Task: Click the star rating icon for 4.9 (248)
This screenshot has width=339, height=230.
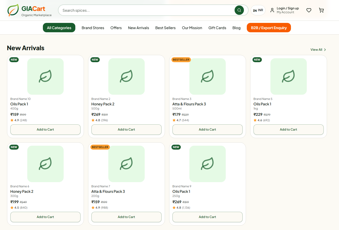Action: pyautogui.click(x=12, y=120)
